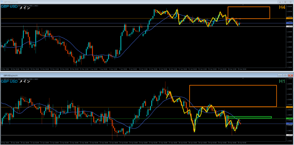Viewport: 294px width, 145px height.
Task: Click 1.35720 on H4 price scale
Action: 289,11
